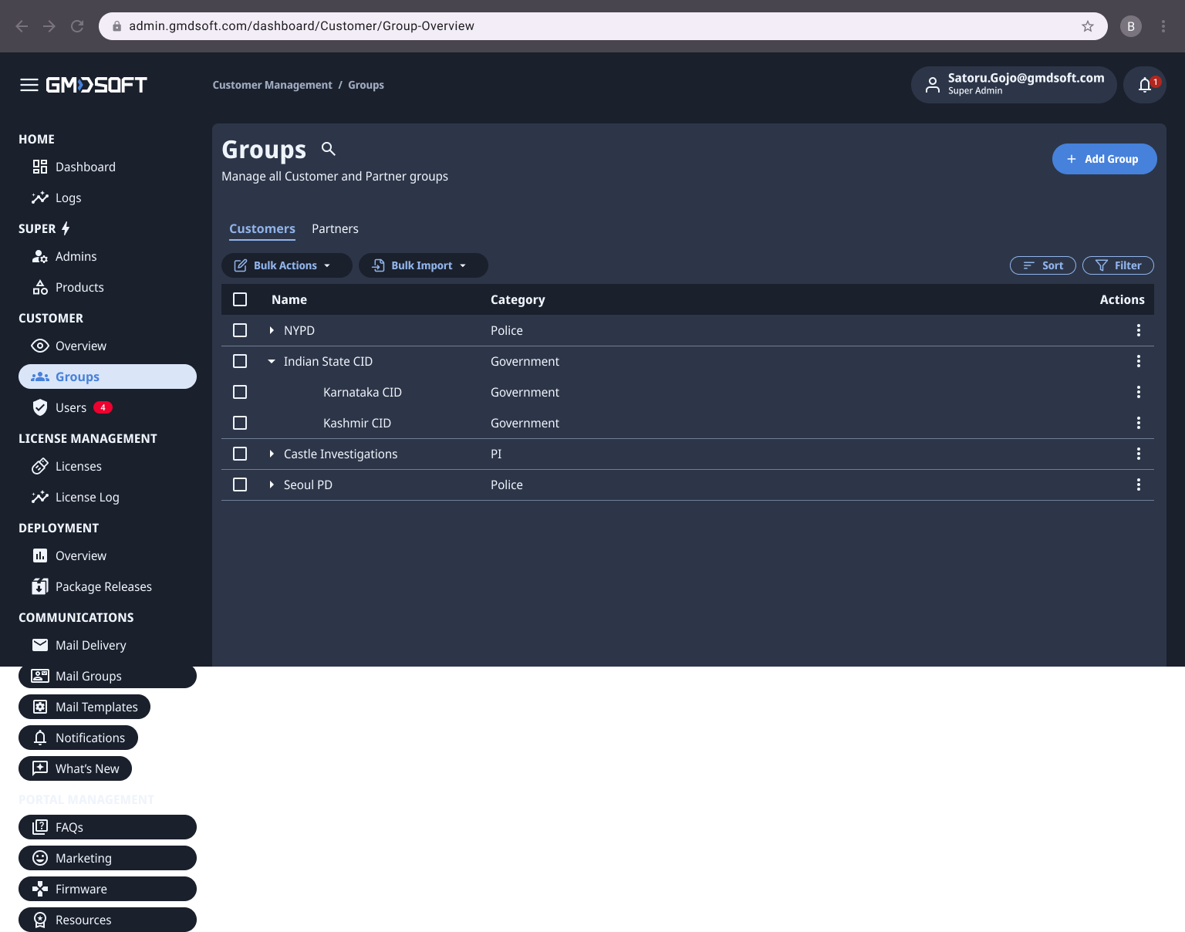Image resolution: width=1185 pixels, height=932 pixels.
Task: Click the user profile avatar icon
Action: 933,85
